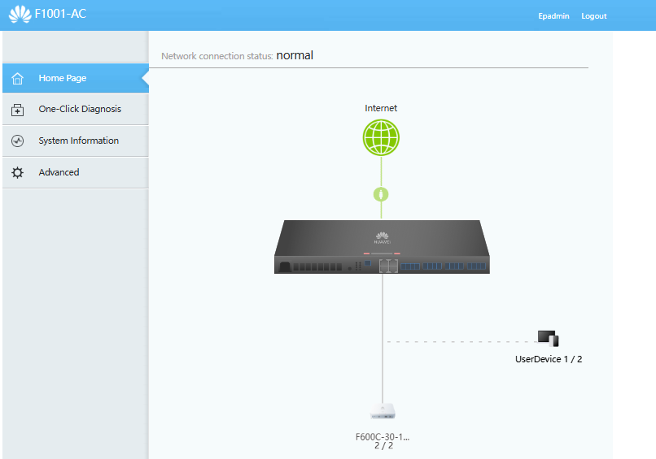Viewport: 656px width, 459px height.
Task: Navigate to System Information menu item
Action: pyautogui.click(x=76, y=141)
